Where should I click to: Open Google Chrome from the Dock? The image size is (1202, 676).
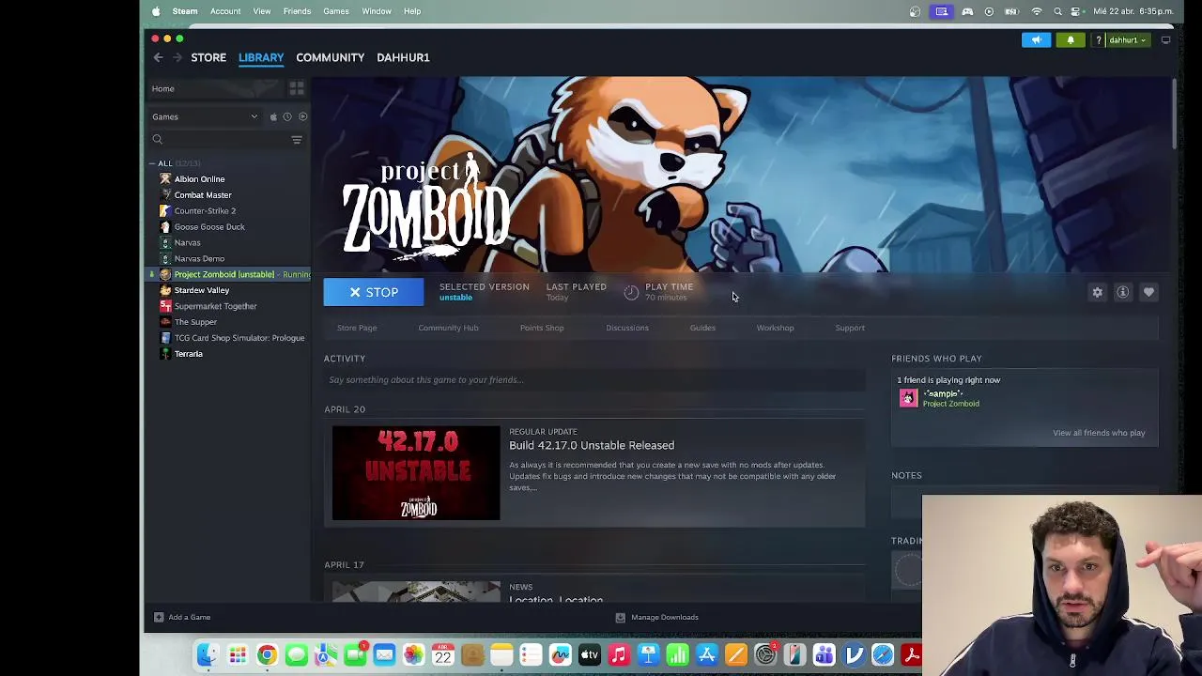tap(267, 654)
